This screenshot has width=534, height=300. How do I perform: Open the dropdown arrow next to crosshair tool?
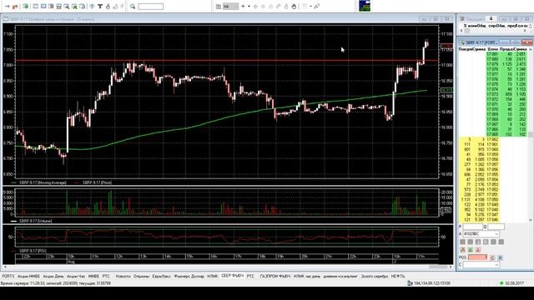(x=249, y=6)
